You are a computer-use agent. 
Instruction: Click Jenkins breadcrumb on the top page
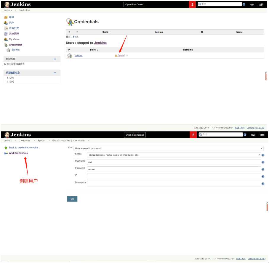tap(8, 10)
